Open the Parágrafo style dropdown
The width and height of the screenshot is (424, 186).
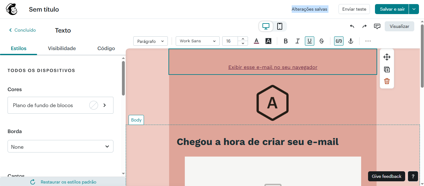[150, 41]
